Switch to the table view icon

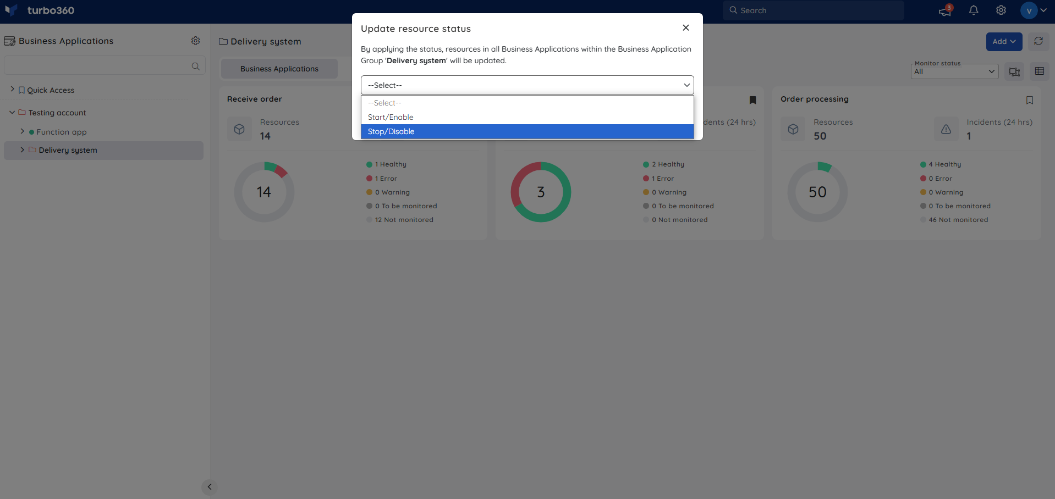click(1040, 71)
